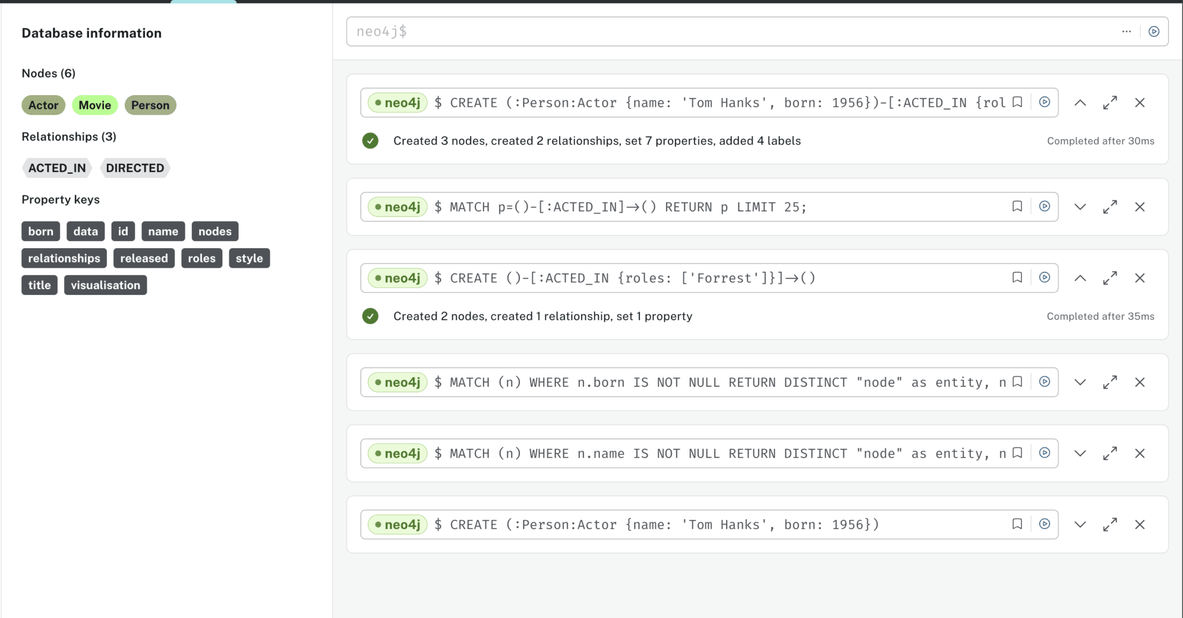Select the Actor node label
1183x618 pixels.
point(43,104)
